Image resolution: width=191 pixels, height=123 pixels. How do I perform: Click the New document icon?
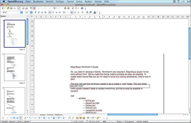click(3, 8)
